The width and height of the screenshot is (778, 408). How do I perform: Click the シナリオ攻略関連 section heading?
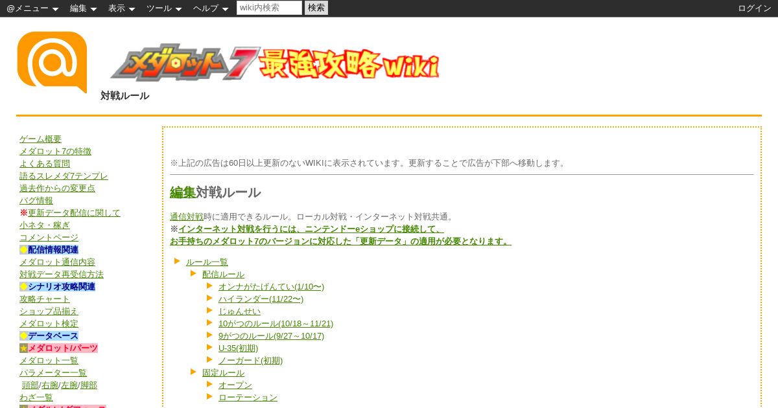click(x=62, y=287)
